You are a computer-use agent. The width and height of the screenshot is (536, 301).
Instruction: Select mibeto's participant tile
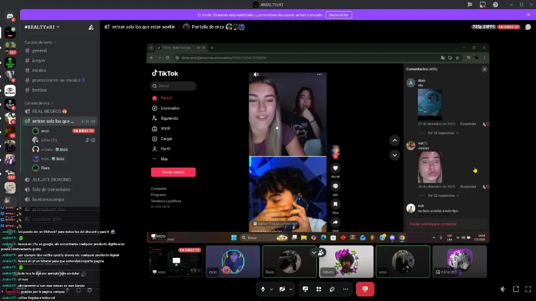click(346, 261)
